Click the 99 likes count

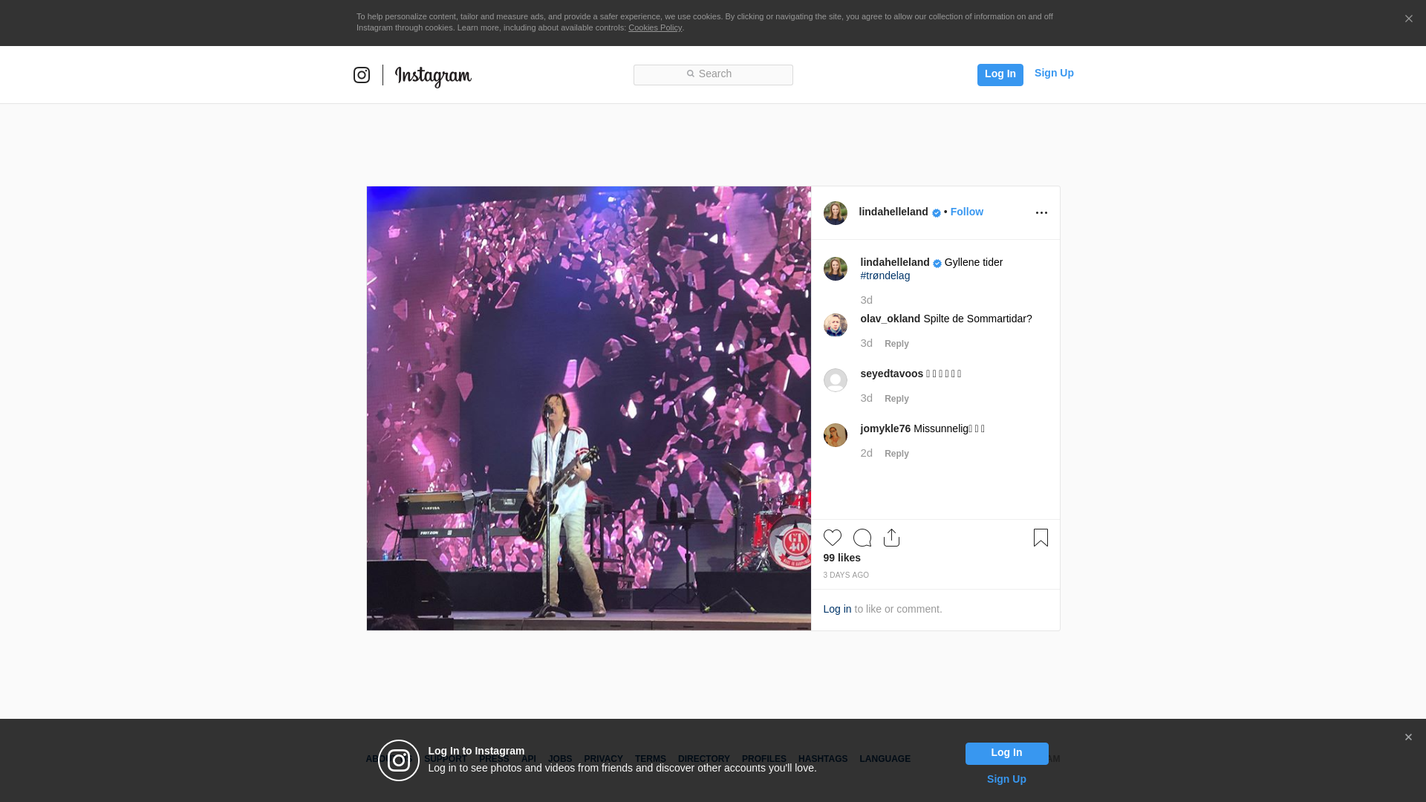click(x=841, y=558)
